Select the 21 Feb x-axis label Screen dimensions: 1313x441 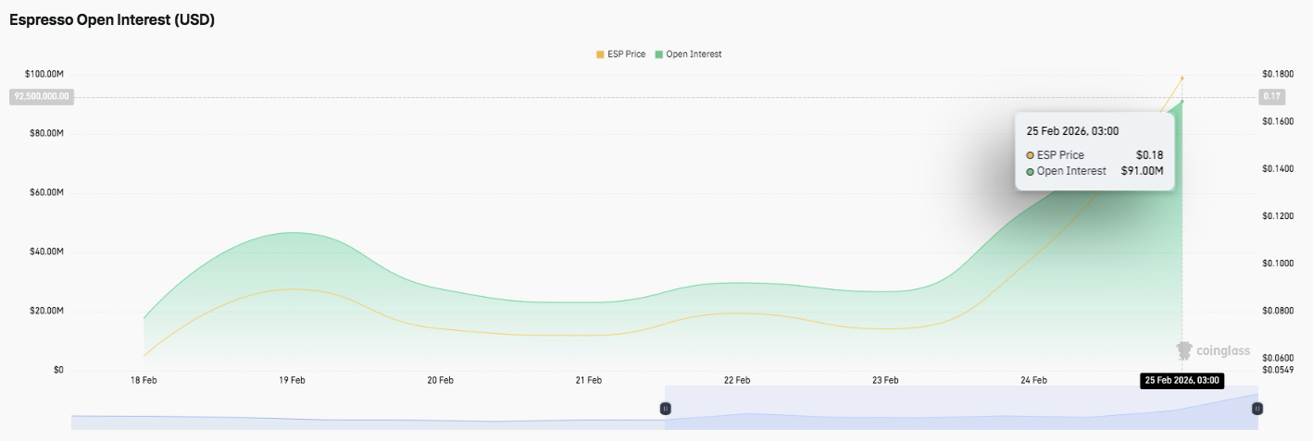(588, 380)
